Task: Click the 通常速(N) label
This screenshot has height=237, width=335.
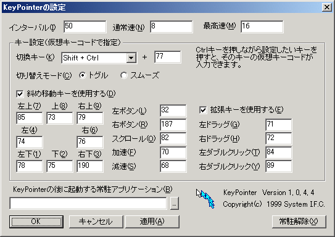Action: point(128,27)
